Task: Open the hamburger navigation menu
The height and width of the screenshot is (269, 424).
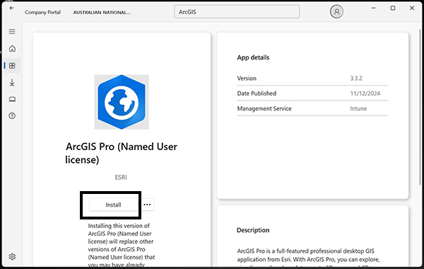Action: (x=12, y=32)
